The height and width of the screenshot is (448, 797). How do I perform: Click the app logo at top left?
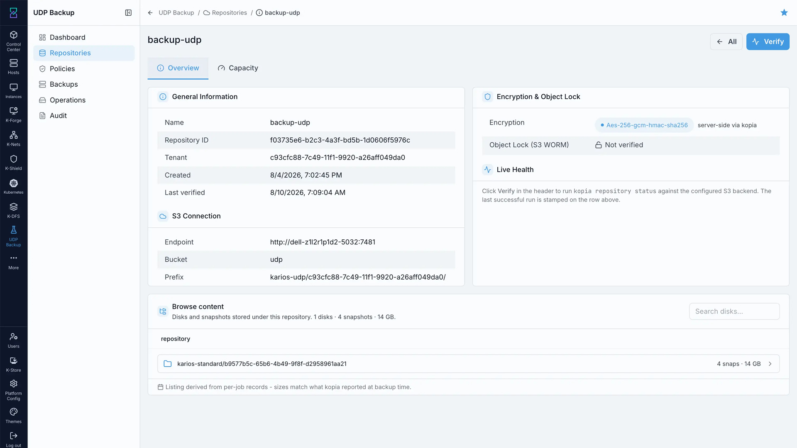pos(14,13)
